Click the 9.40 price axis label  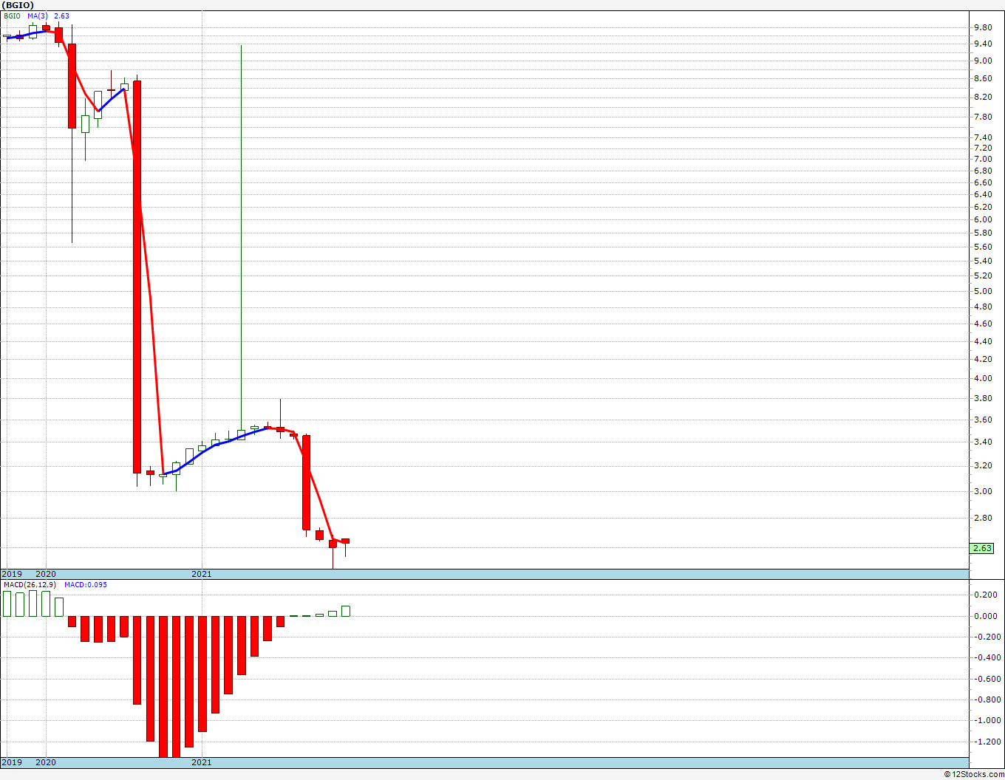pyautogui.click(x=983, y=44)
